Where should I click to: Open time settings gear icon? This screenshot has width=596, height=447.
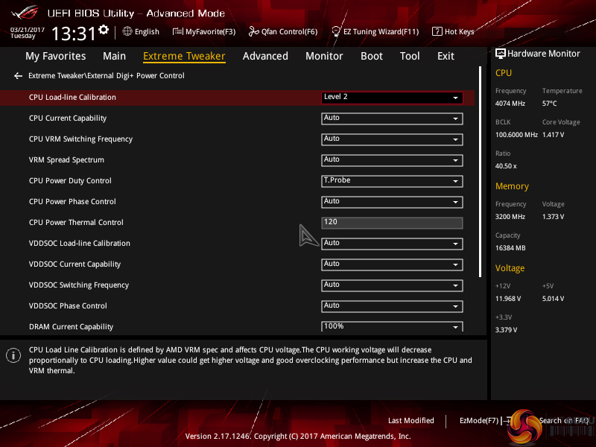(x=103, y=29)
